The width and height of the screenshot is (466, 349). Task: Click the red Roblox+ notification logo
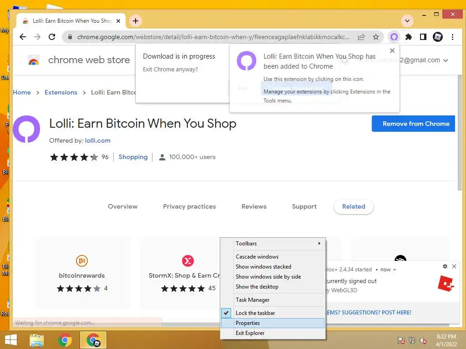click(446, 284)
